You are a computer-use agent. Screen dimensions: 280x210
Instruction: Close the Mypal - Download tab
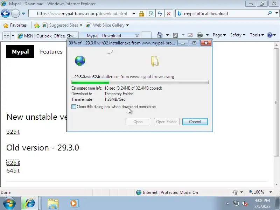click(137, 36)
